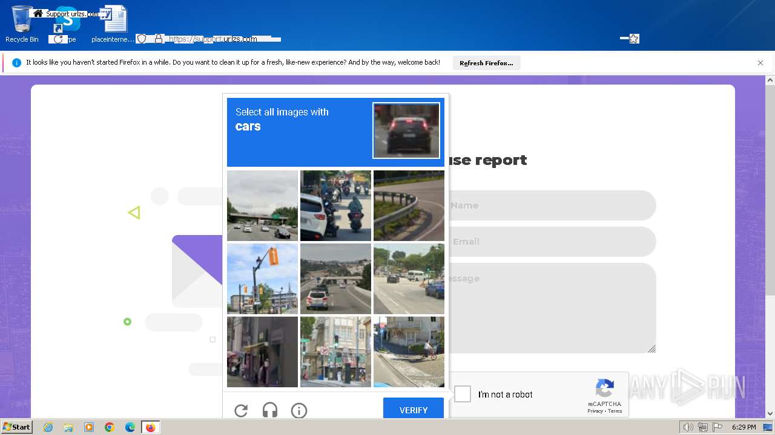
Task: Bookmark page with the star icon
Action: click(634, 39)
